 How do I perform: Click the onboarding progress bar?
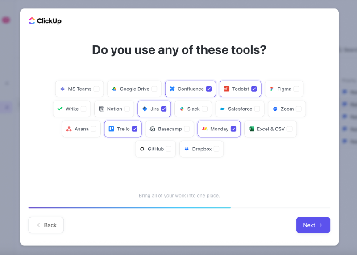point(179,207)
